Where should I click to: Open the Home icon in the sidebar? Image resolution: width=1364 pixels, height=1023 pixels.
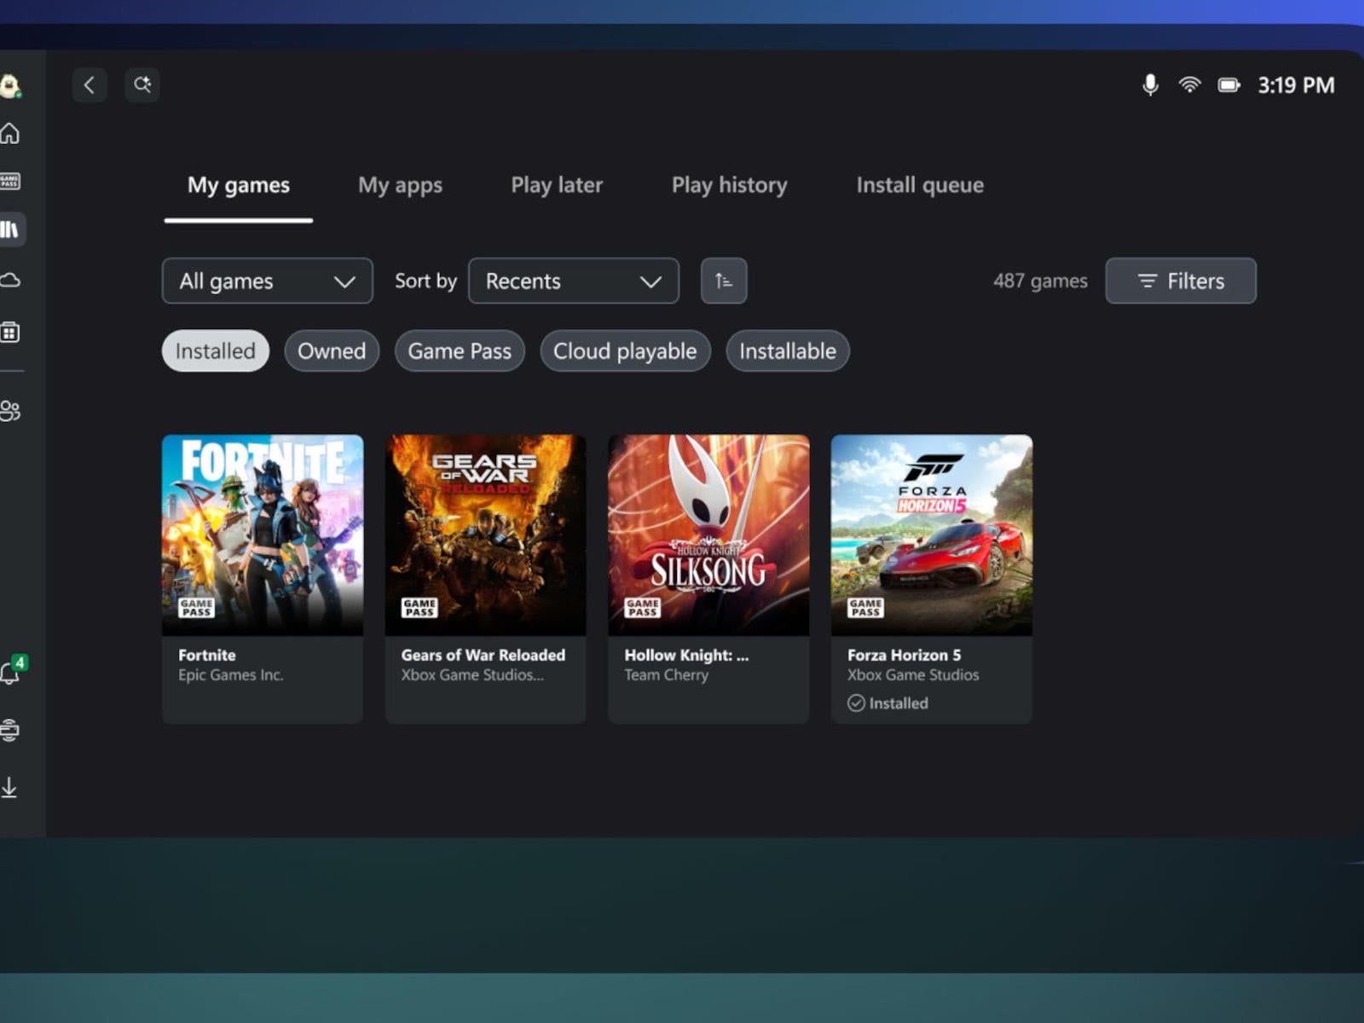click(x=12, y=132)
